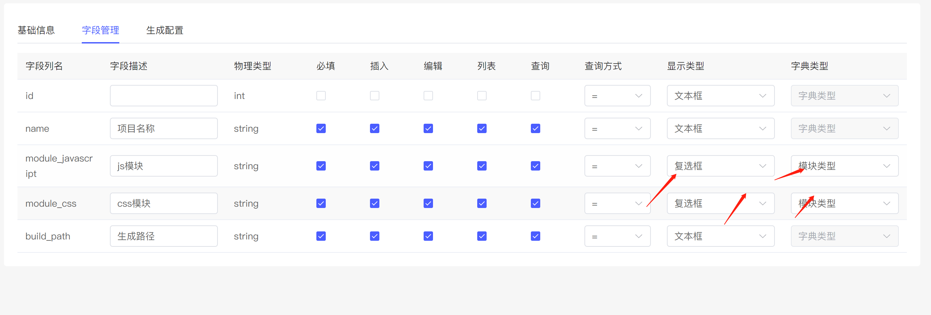Uncheck 列表 for module_javascript row

pos(482,166)
